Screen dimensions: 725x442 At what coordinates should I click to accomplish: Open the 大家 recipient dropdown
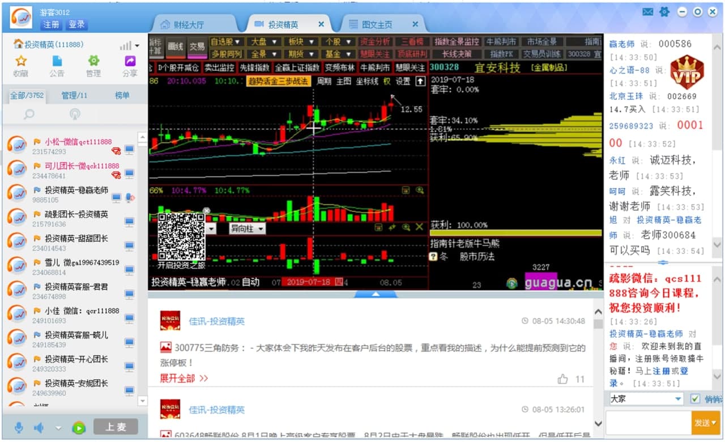(646, 399)
